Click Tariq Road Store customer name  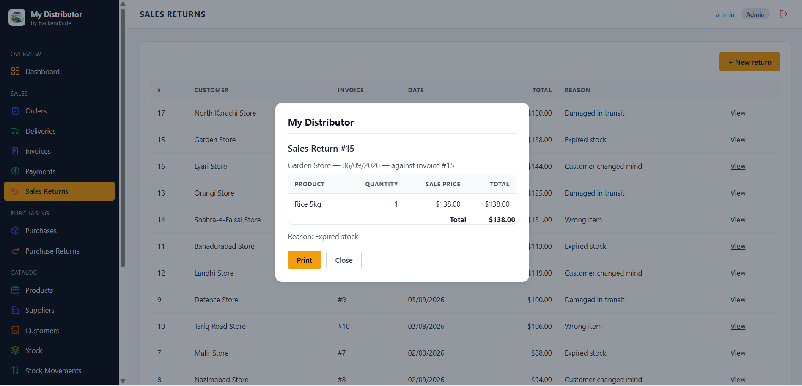pos(220,326)
